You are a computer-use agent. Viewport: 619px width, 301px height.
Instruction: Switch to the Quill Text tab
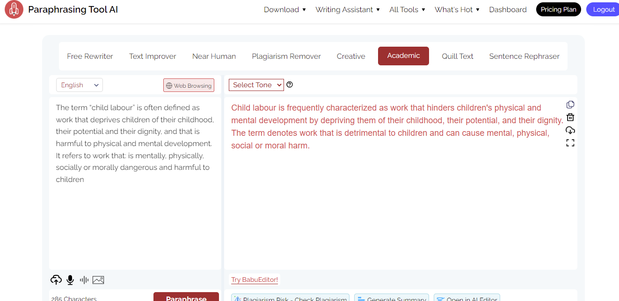pyautogui.click(x=458, y=56)
